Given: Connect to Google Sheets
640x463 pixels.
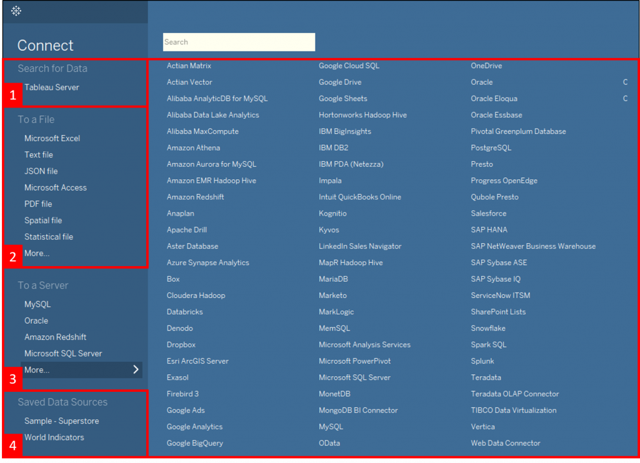Looking at the screenshot, I should point(343,98).
